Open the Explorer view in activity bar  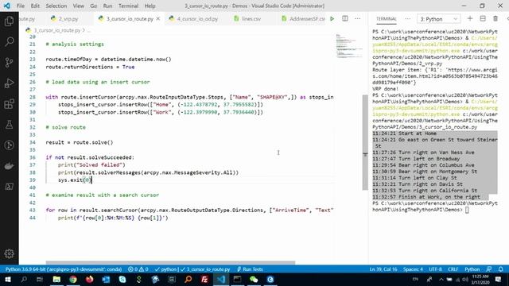coord(9,21)
